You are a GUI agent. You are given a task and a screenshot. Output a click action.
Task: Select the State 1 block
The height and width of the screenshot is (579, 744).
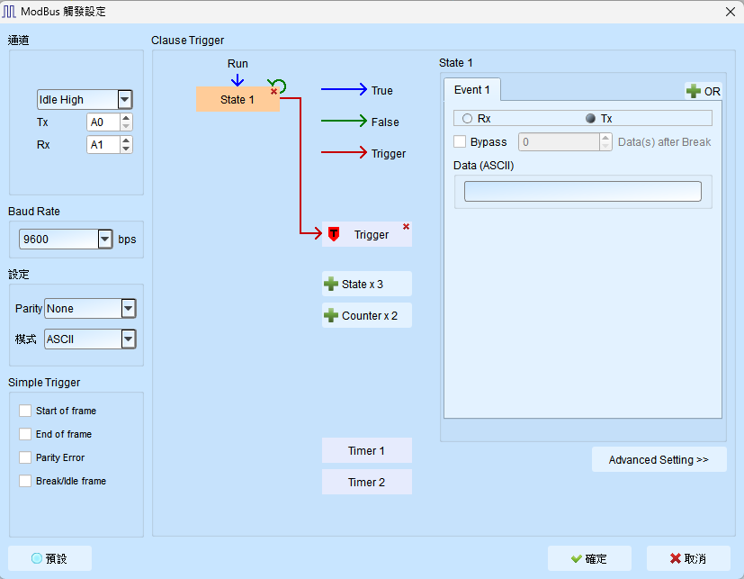tap(238, 99)
